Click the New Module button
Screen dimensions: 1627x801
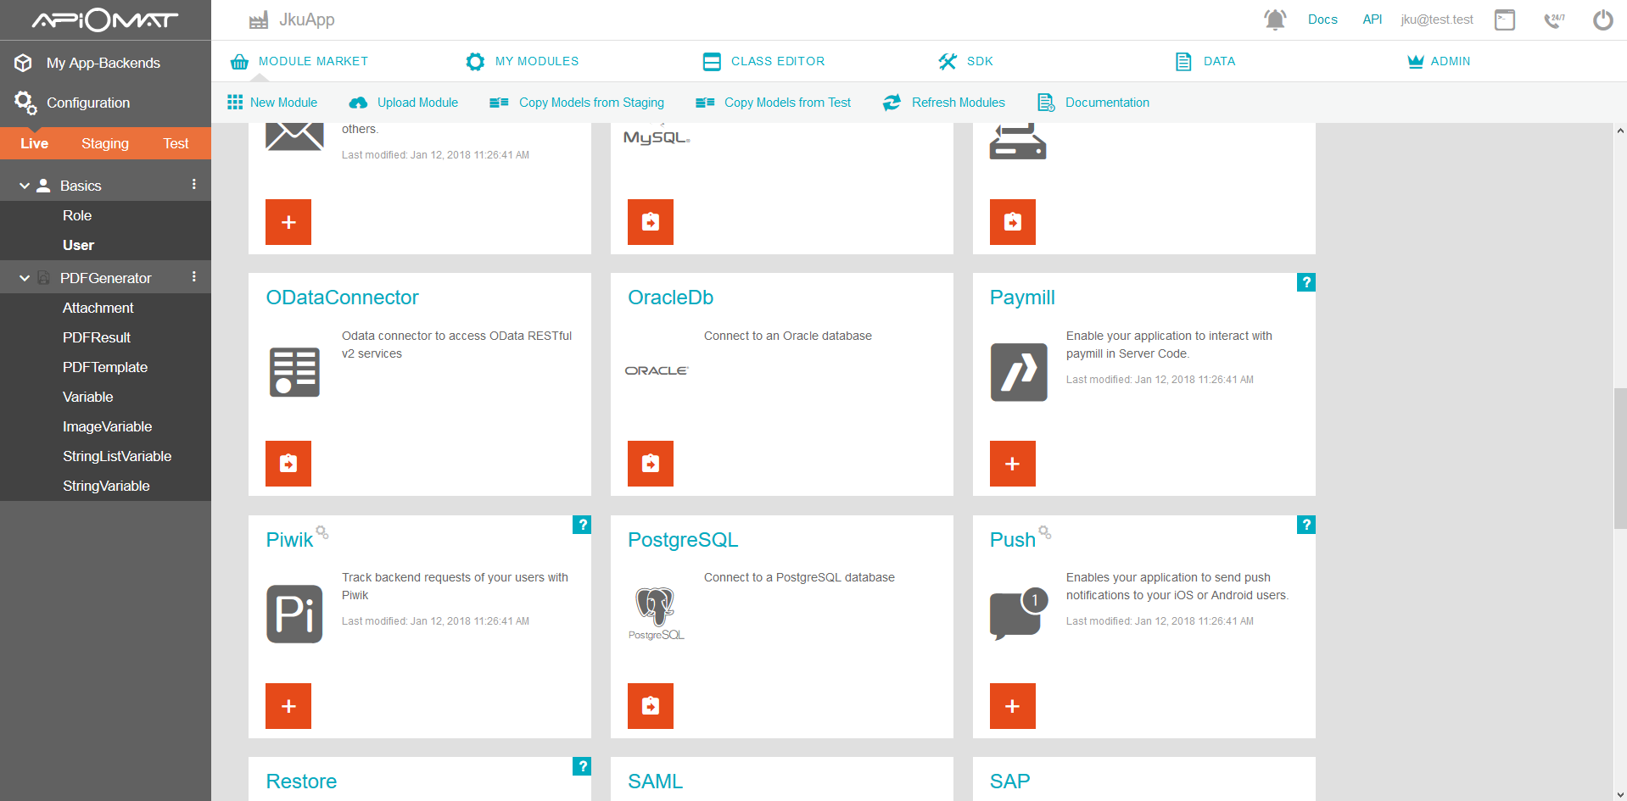tap(272, 103)
